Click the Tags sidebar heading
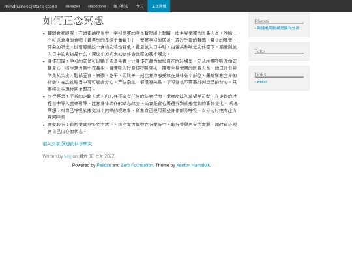The image size is (352, 264). [259, 51]
